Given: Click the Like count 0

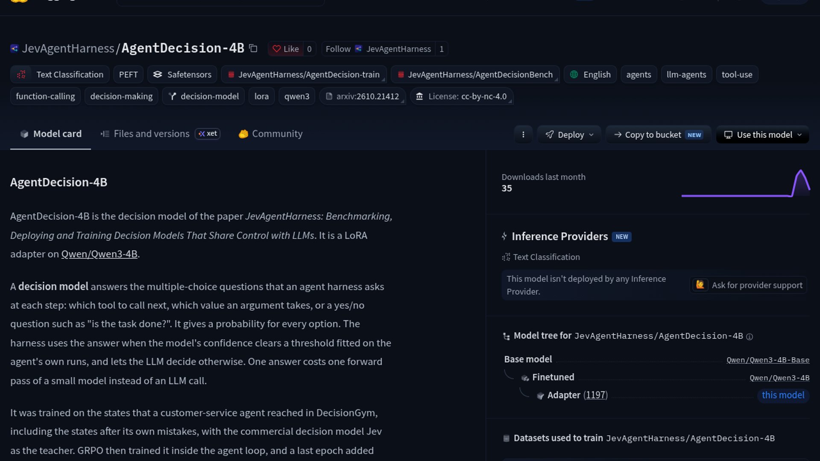Looking at the screenshot, I should click(309, 49).
